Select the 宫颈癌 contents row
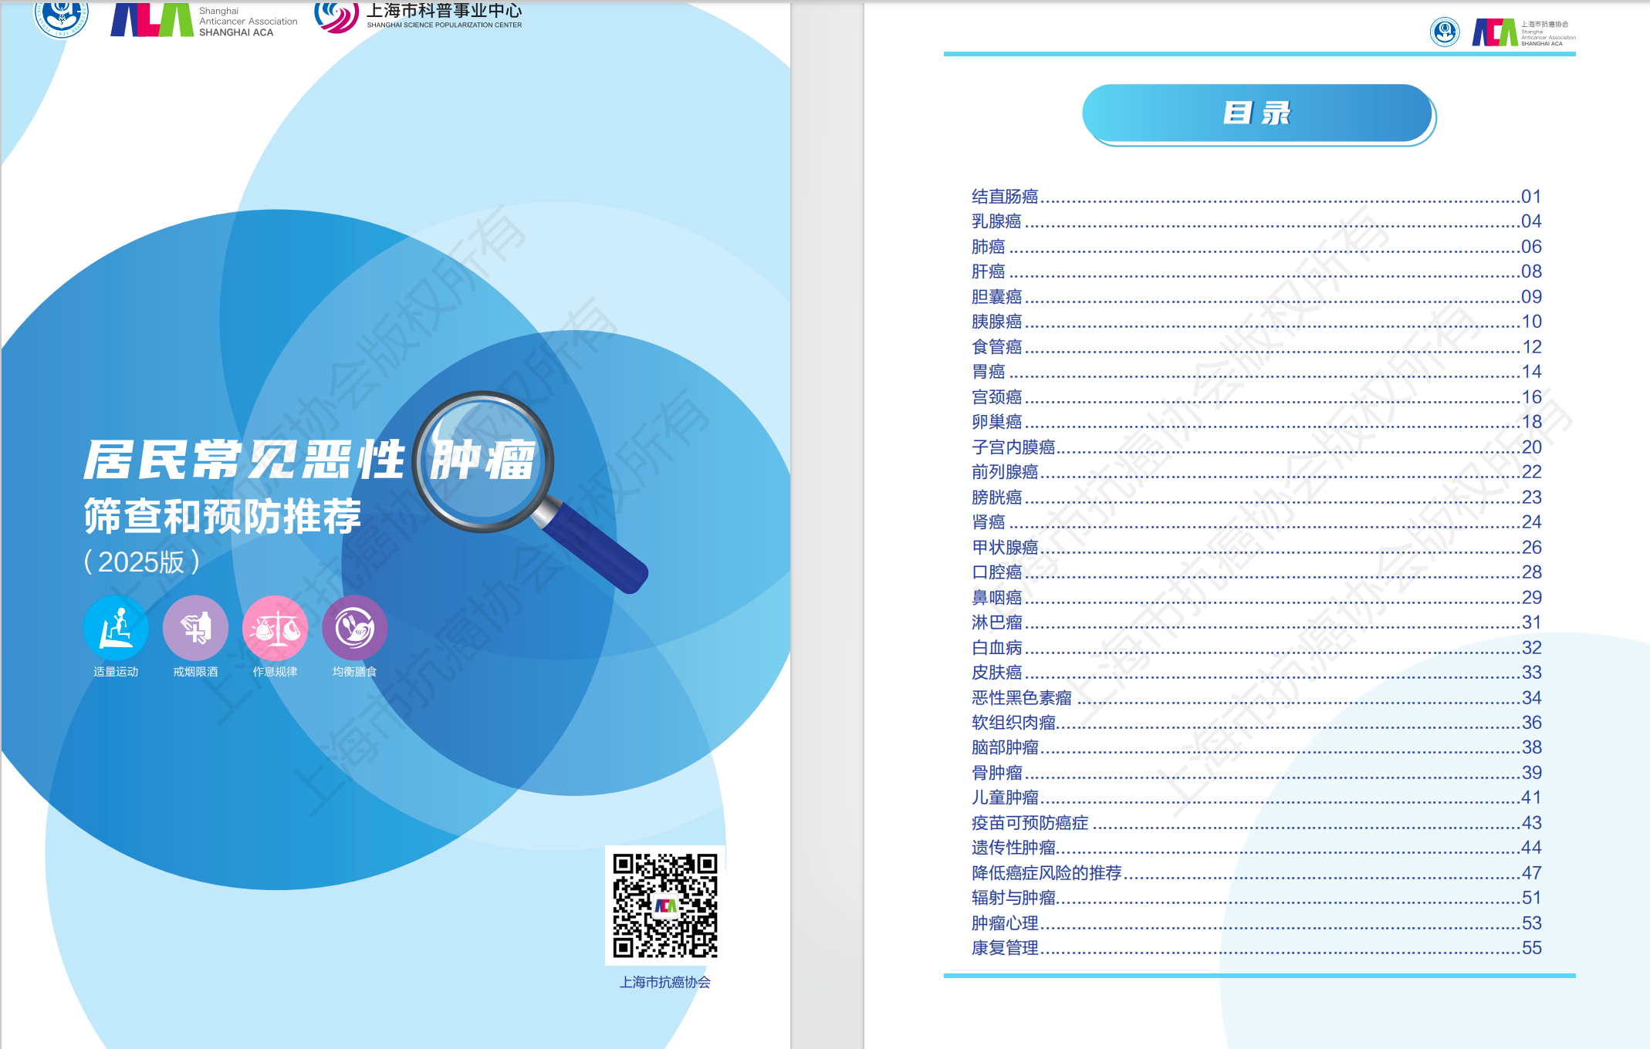This screenshot has width=1650, height=1049. 1256,397
